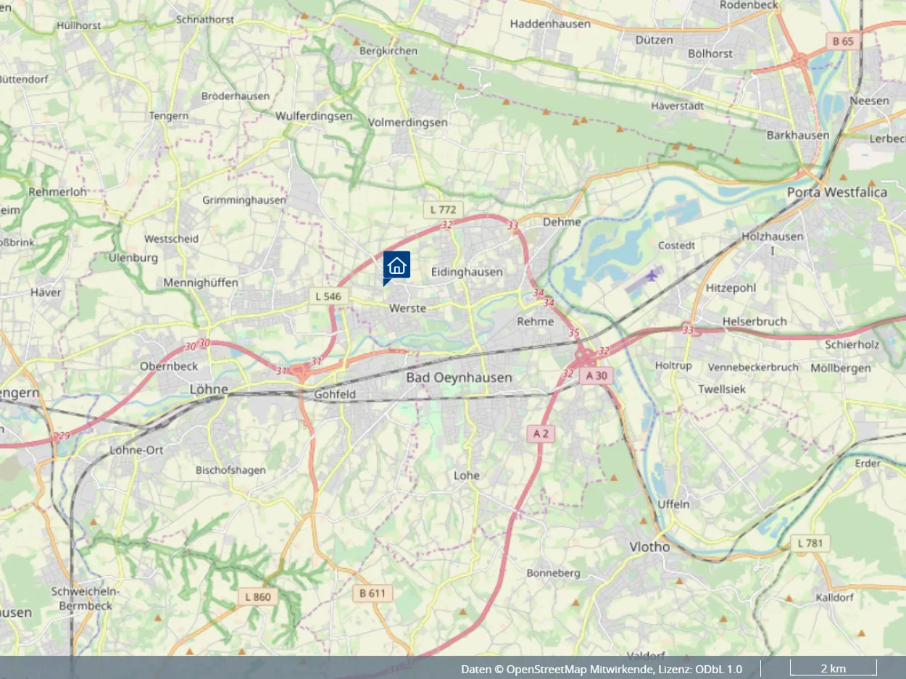This screenshot has height=679, width=906.
Task: Click the L 772 road label
Action: [443, 209]
